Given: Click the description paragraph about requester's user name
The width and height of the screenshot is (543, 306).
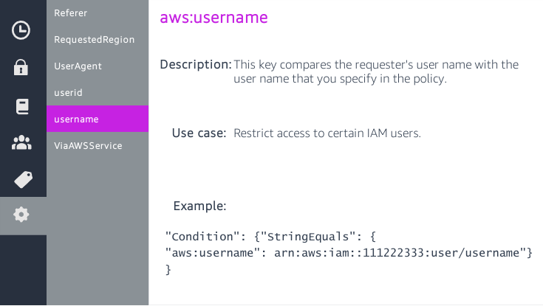Looking at the screenshot, I should coord(376,72).
